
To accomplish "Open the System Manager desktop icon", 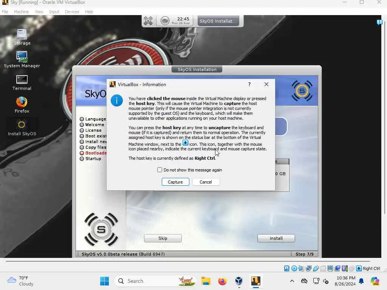I will (x=22, y=59).
